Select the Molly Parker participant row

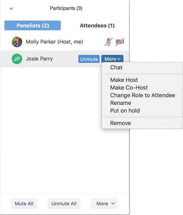pyautogui.click(x=54, y=42)
